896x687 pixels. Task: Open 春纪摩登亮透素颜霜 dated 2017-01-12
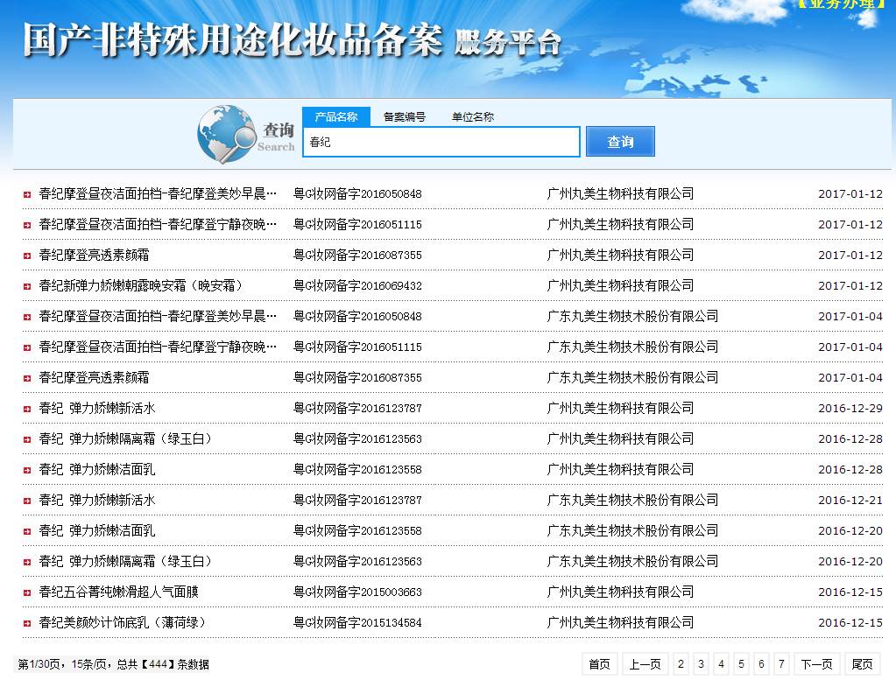(x=95, y=255)
